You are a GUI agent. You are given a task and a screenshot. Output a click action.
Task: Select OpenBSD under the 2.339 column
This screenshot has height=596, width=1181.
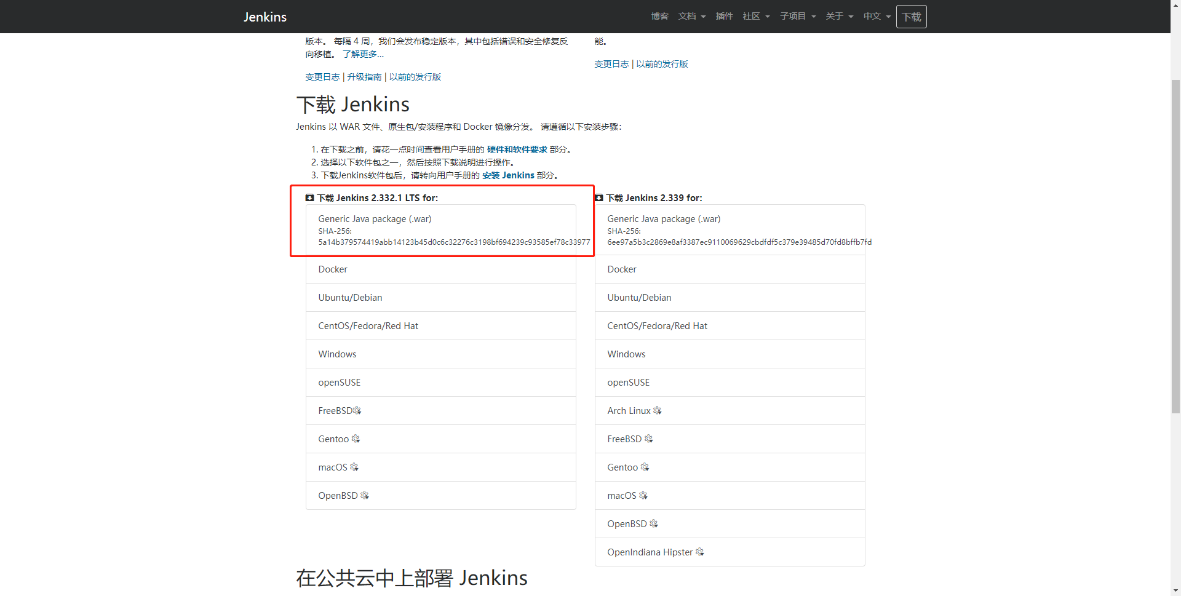point(730,524)
